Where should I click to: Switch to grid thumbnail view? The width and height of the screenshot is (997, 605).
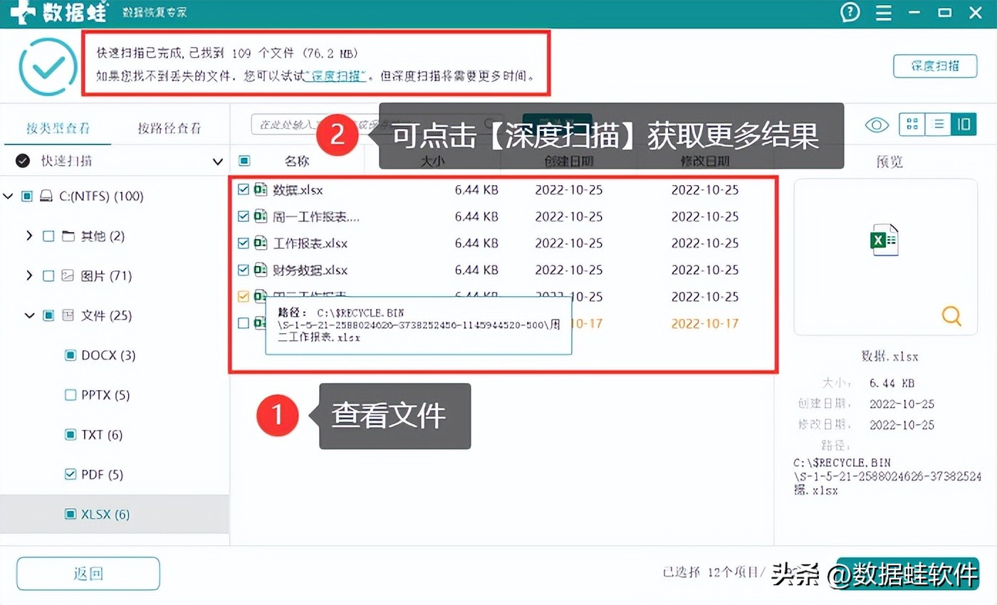coord(912,125)
